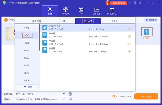
Task: Click the video thumbnail in file list
Action: tap(11, 34)
